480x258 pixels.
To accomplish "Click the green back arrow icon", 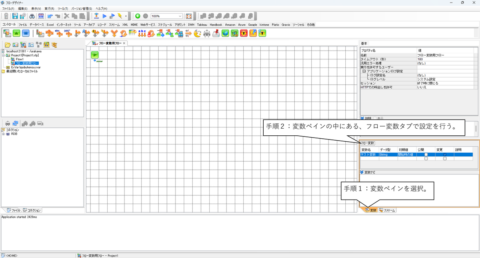I will (138, 16).
